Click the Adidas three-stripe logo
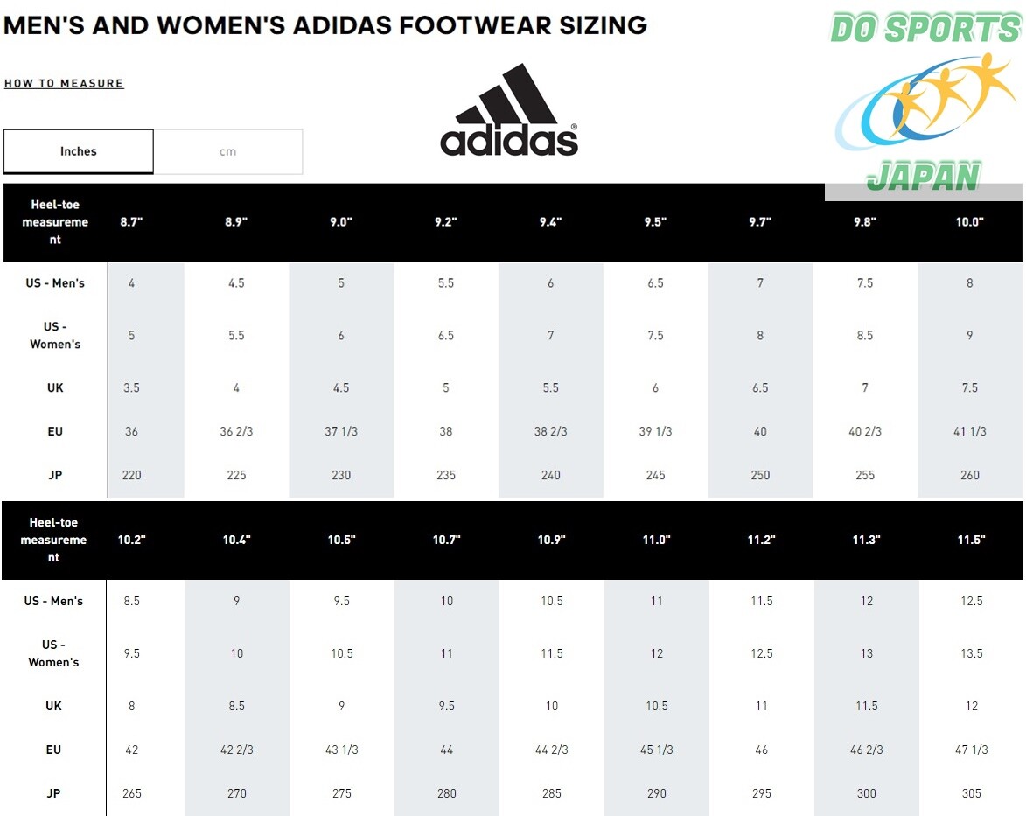The image size is (1026, 816). tap(509, 110)
